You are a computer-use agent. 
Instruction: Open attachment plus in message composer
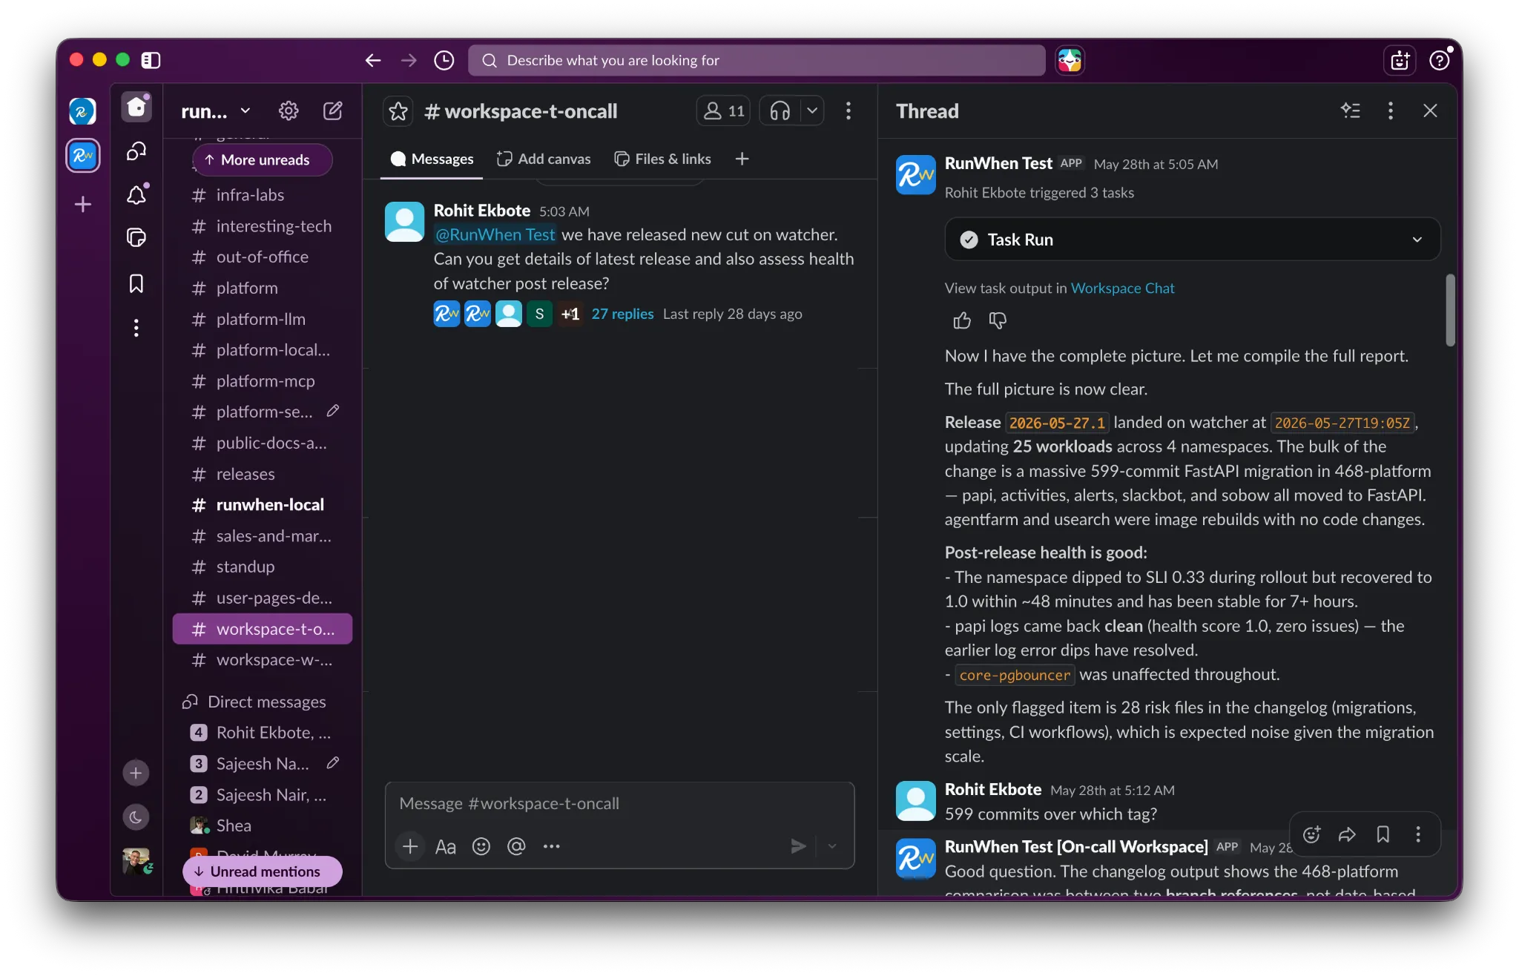(x=410, y=846)
